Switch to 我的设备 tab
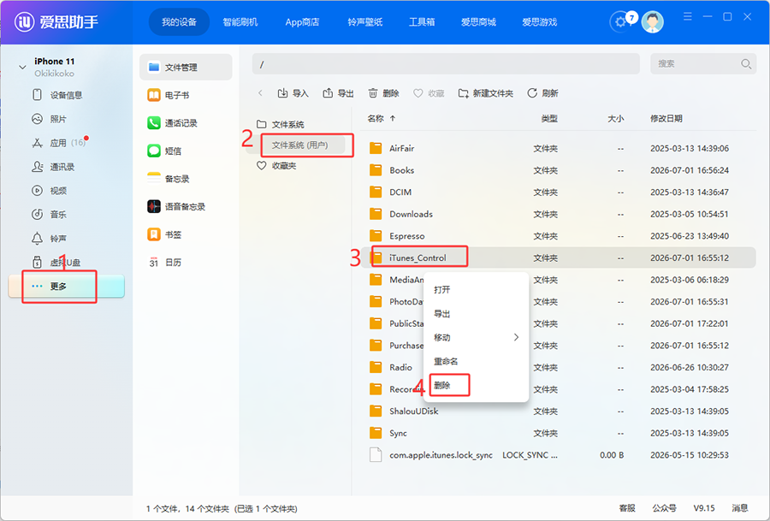This screenshot has width=770, height=521. click(180, 22)
